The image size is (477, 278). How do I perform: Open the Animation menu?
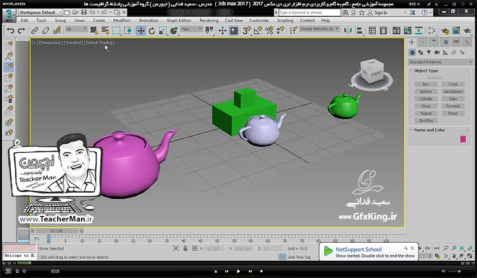[148, 20]
